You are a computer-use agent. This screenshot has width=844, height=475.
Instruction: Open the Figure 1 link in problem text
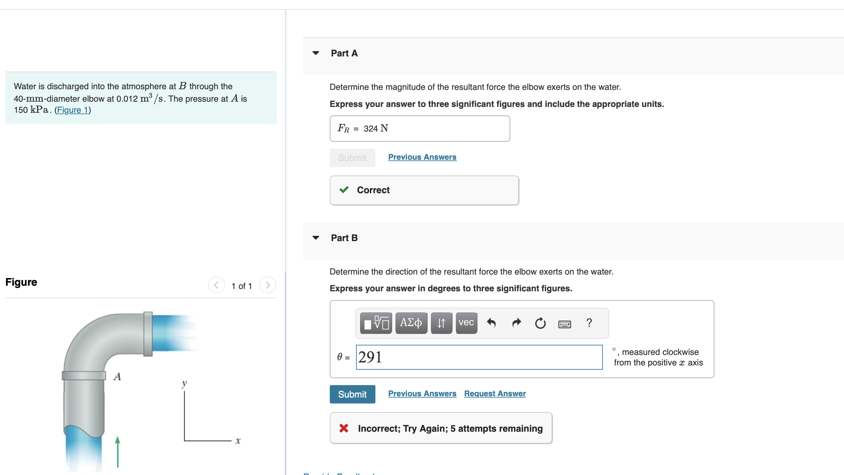coord(73,110)
